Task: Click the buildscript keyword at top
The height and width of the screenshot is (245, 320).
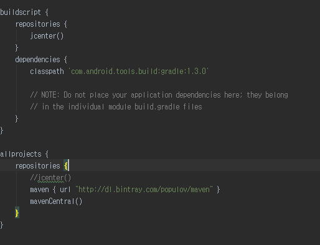Action: (x=21, y=12)
